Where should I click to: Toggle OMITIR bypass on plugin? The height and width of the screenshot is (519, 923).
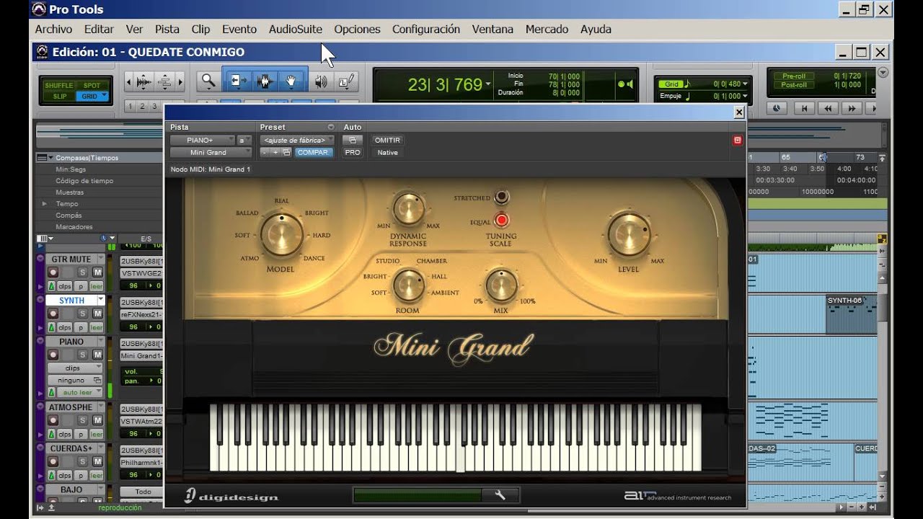click(x=387, y=140)
